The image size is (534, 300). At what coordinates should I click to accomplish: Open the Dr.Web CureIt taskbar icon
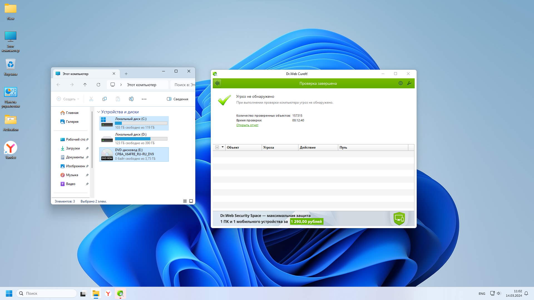click(120, 293)
